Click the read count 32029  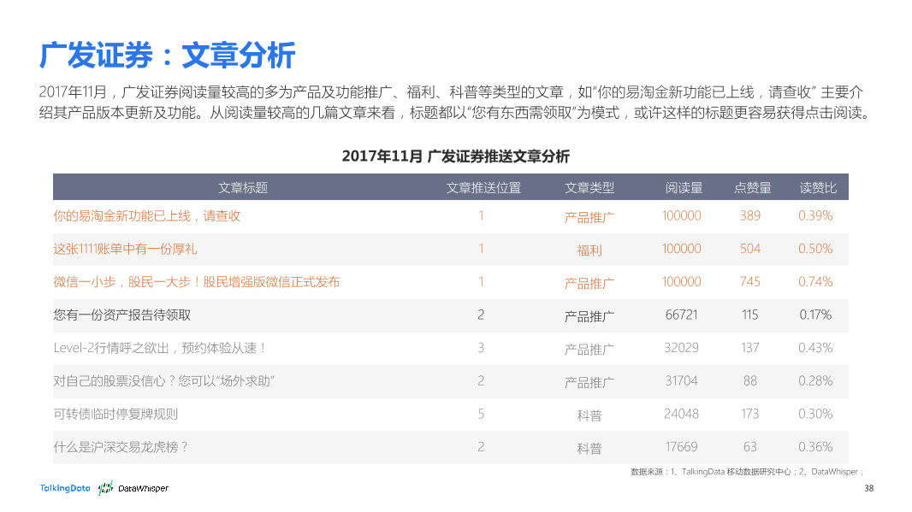click(x=682, y=348)
